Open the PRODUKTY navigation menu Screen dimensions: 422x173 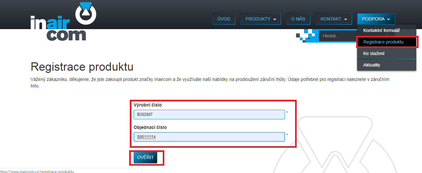pos(261,19)
